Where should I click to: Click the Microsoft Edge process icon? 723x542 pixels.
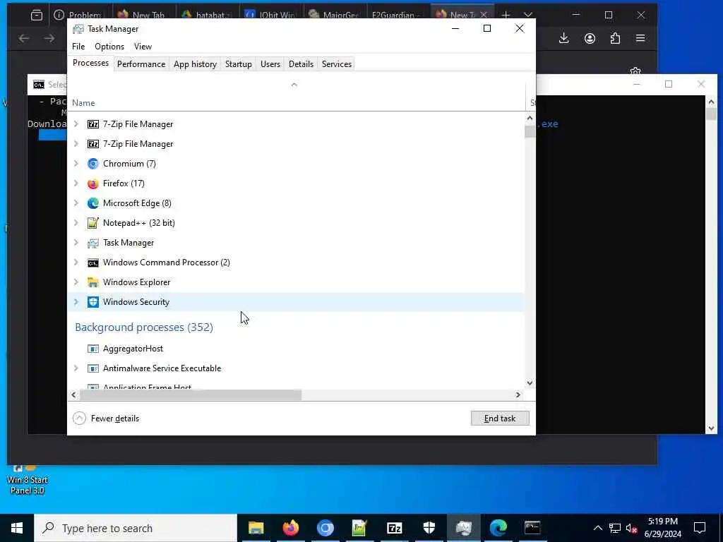click(x=93, y=203)
